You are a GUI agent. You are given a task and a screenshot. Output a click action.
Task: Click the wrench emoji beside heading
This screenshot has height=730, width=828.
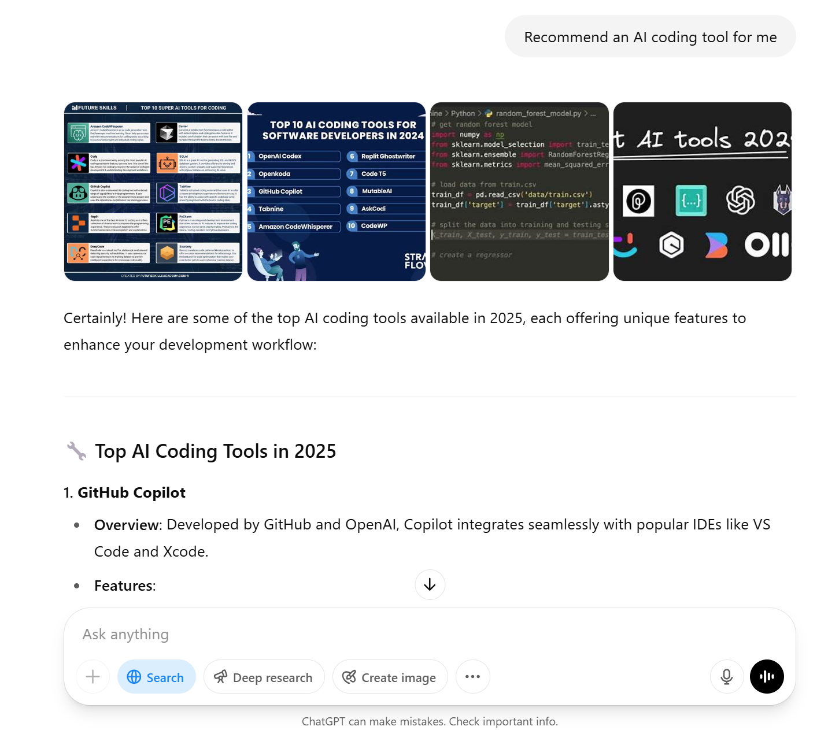point(76,451)
